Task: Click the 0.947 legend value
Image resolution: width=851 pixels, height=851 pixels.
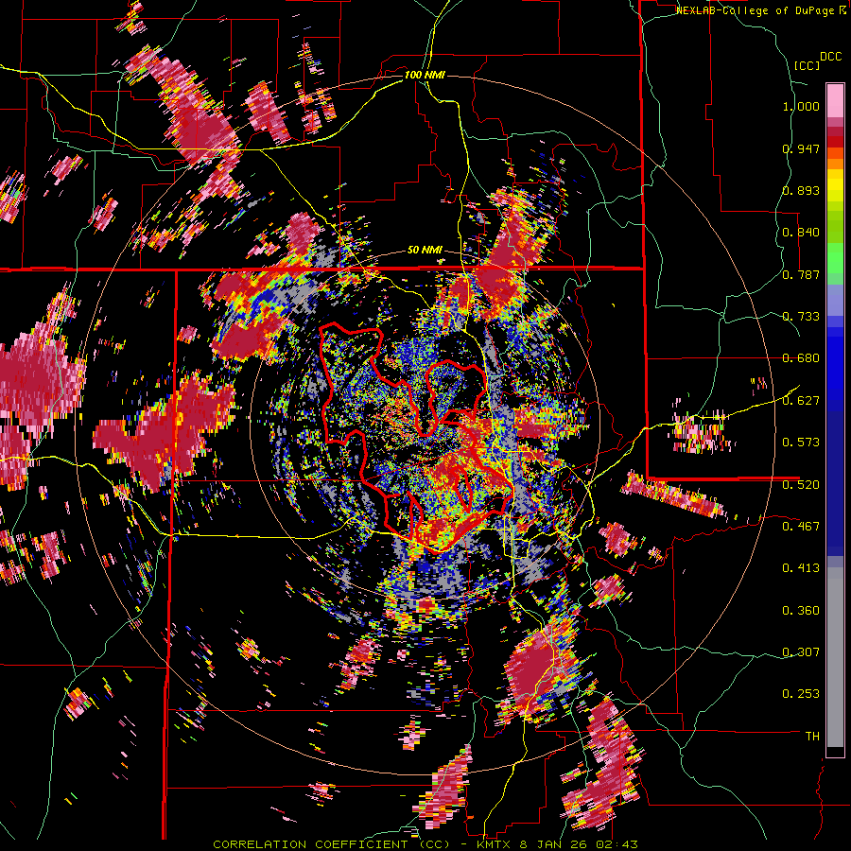Action: [x=801, y=148]
